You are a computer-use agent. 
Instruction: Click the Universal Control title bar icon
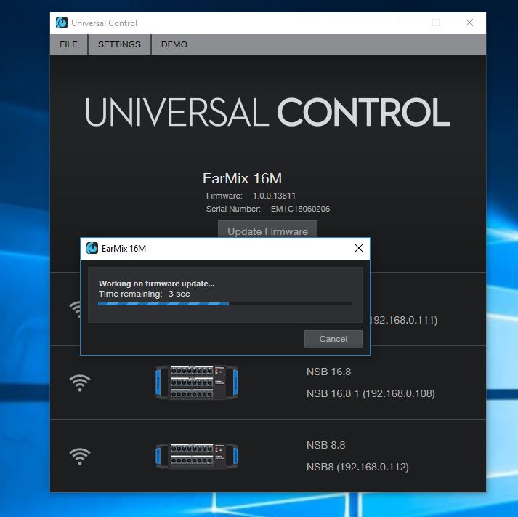(x=62, y=23)
